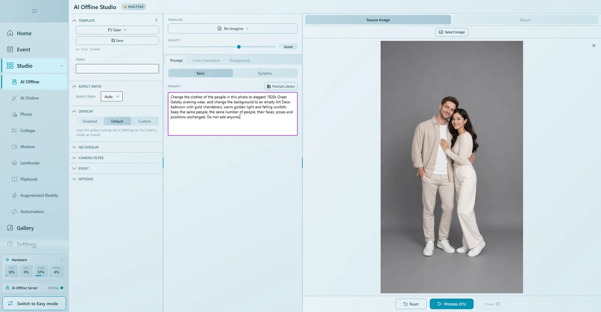Expand the QR Overlay section
The height and width of the screenshot is (312, 601).
click(x=116, y=147)
